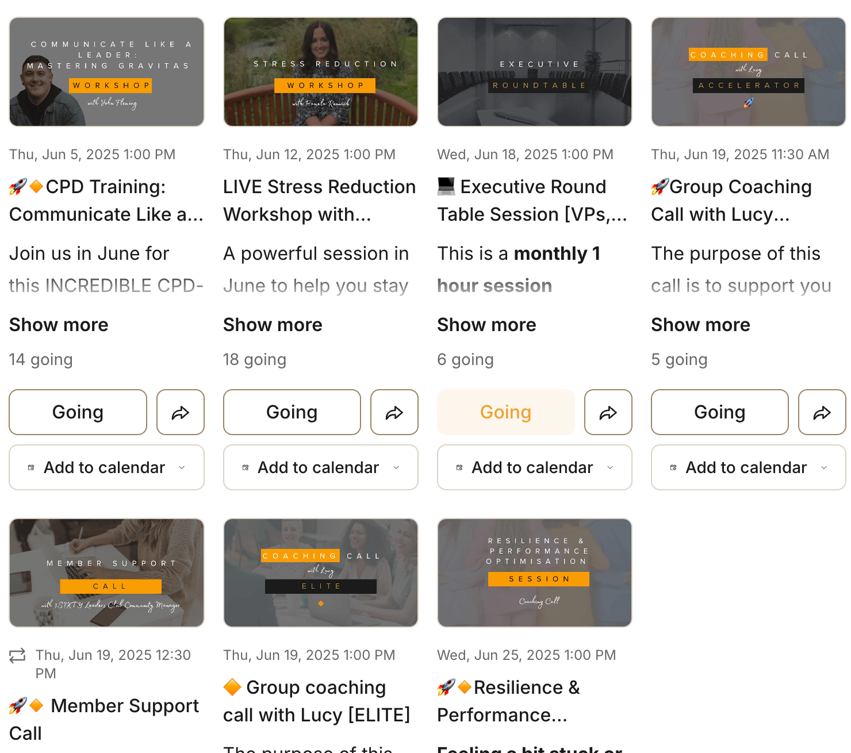This screenshot has height=753, width=851.
Task: Toggle Going for Group Coaching Call with Lucy
Action: point(720,412)
